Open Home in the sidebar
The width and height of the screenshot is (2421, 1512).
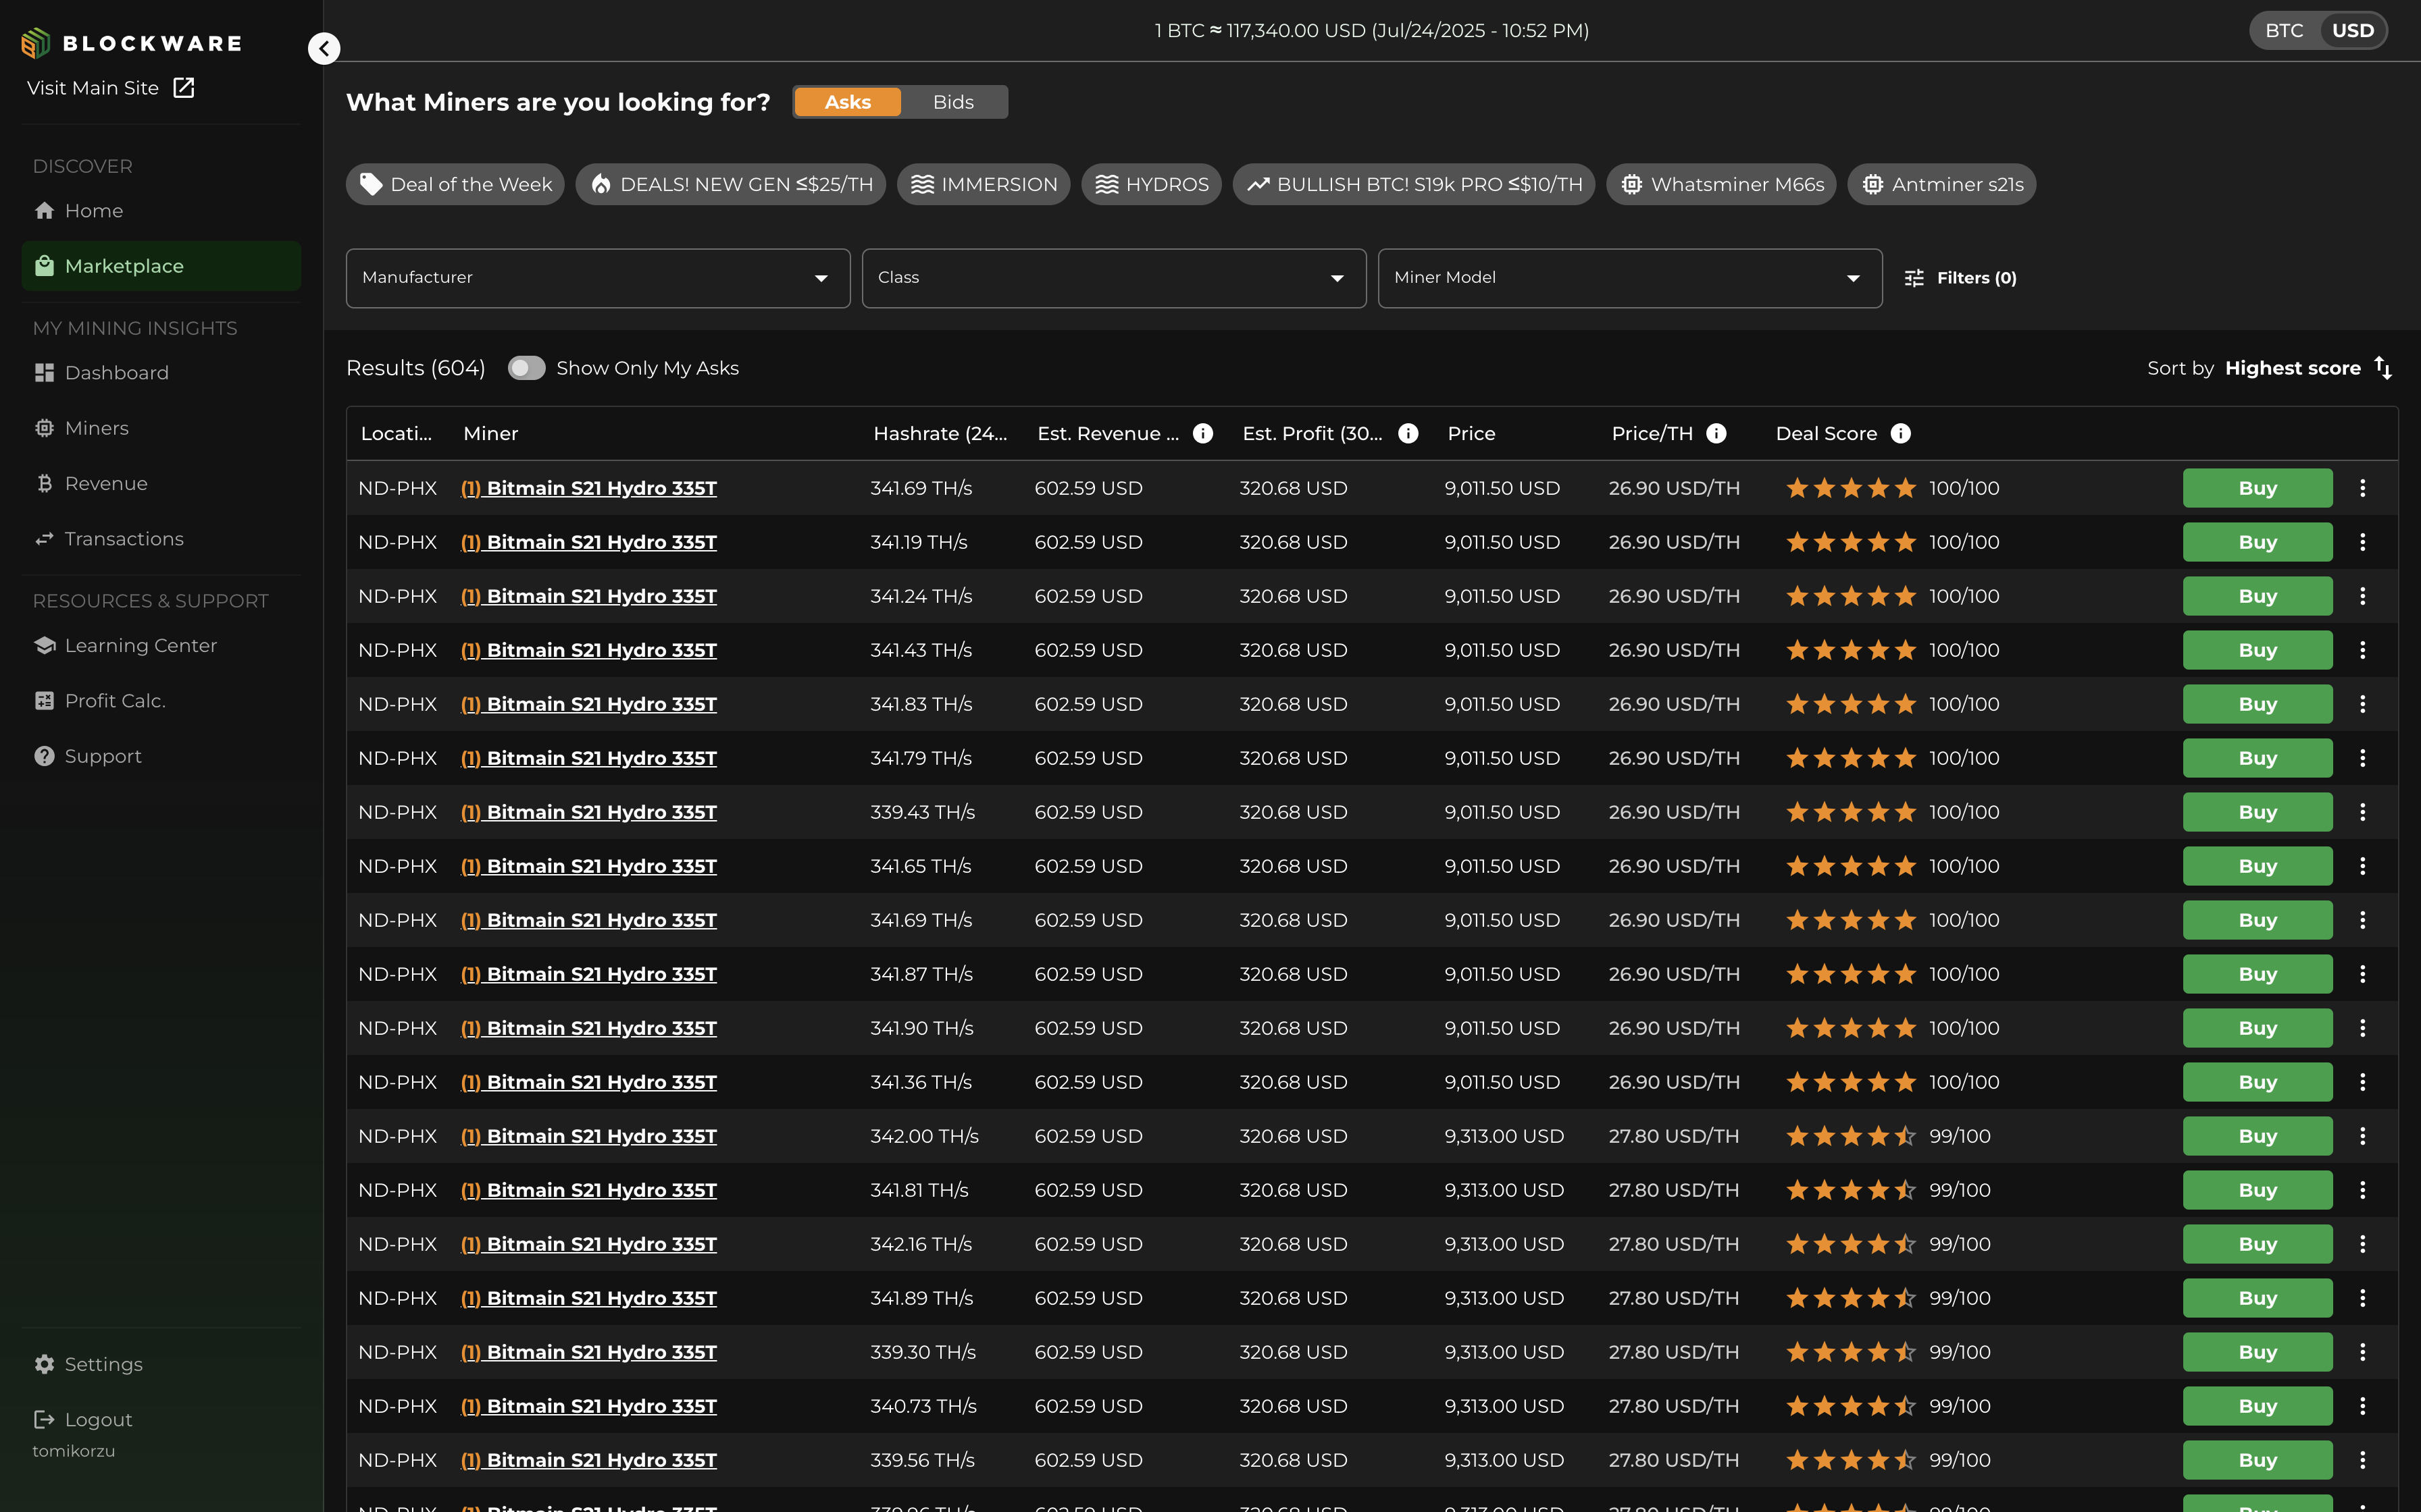pyautogui.click(x=161, y=211)
